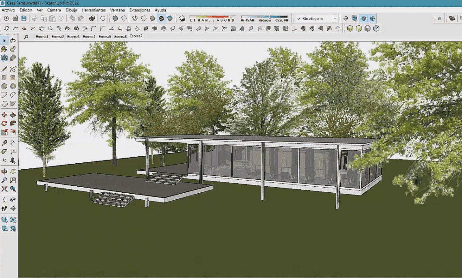Switch to the Escena2 tab
Image resolution: width=462 pixels, height=278 pixels.
(58, 37)
